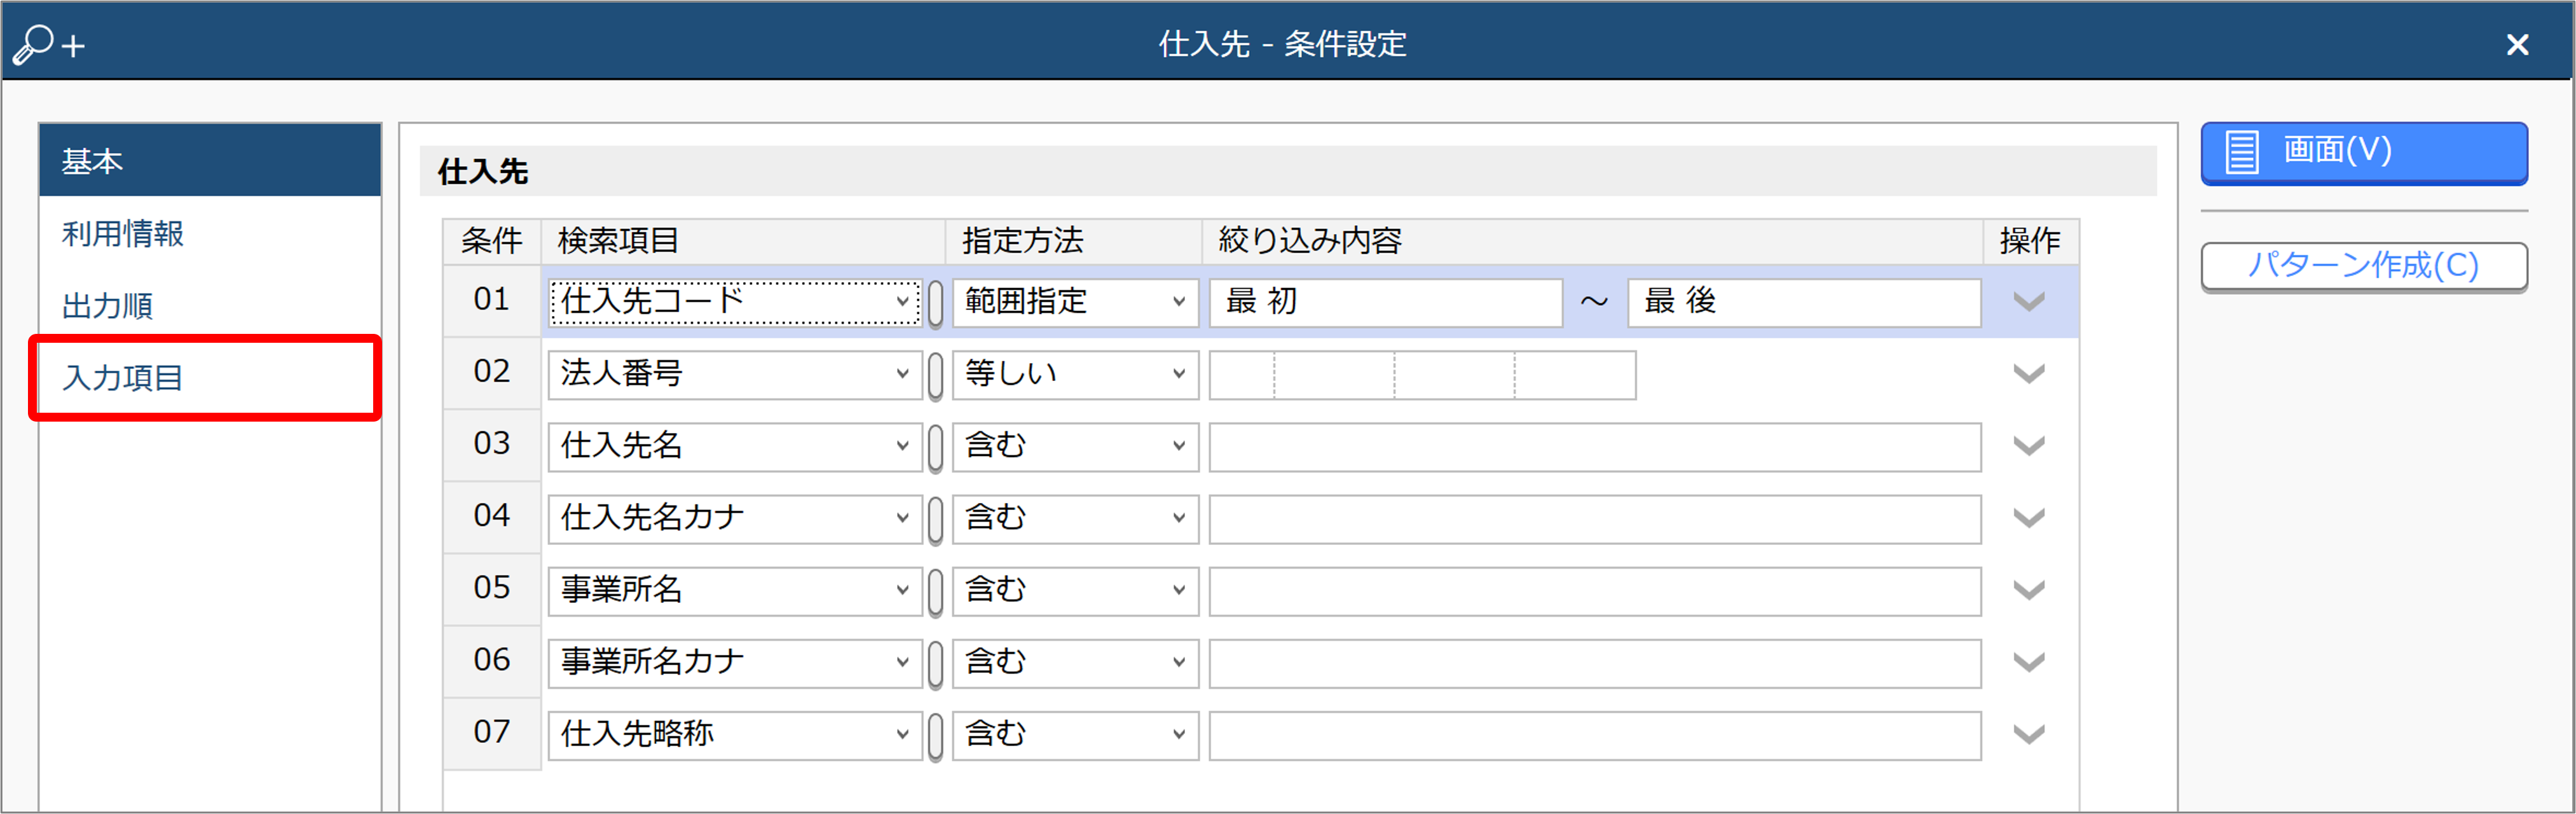Click the 事業所名カナ filter text field

(x=1595, y=663)
